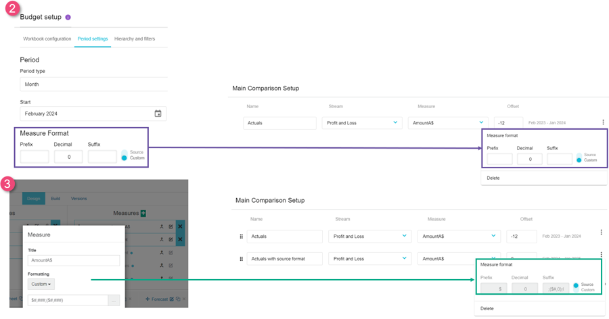Open three-dot menu of lower Actuals row

click(x=601, y=232)
